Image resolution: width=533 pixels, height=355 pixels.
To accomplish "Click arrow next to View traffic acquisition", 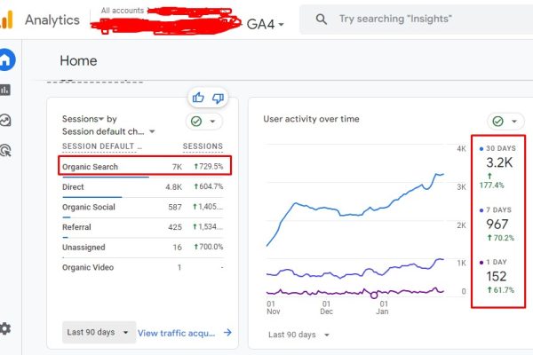I will tap(227, 333).
